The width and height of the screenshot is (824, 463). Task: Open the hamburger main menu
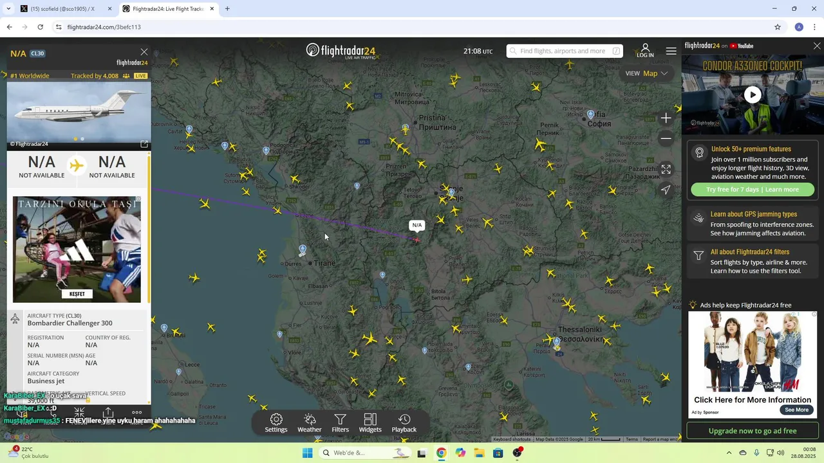(x=671, y=51)
